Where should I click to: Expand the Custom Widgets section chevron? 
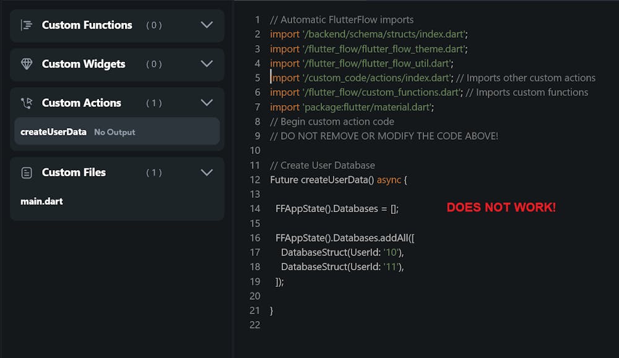point(207,64)
